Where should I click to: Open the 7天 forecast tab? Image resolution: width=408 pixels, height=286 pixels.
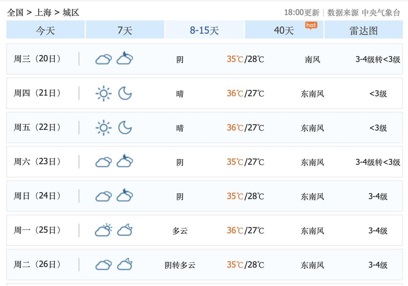point(125,31)
